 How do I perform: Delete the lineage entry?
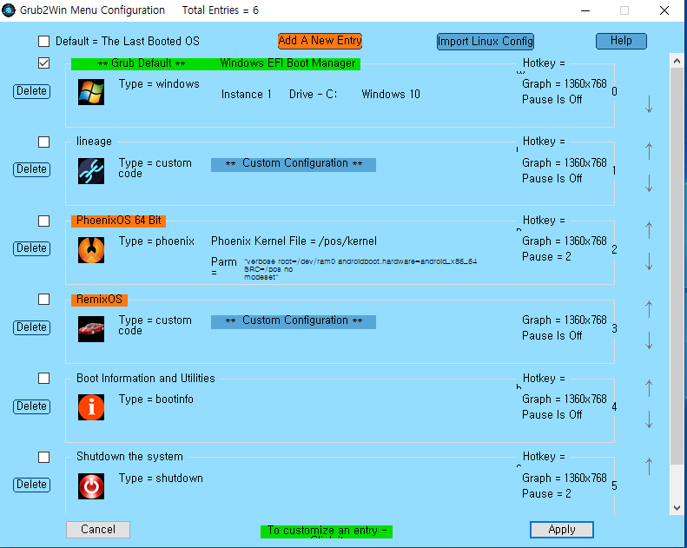tap(31, 169)
